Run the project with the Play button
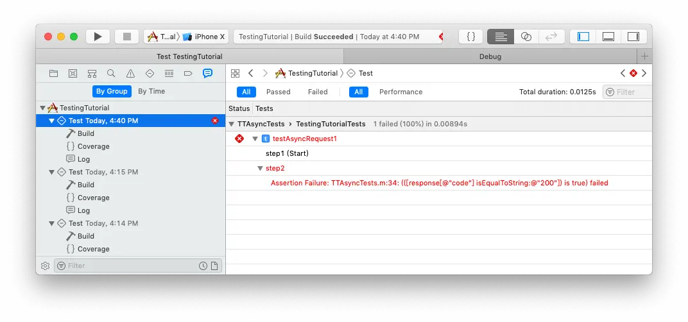Image resolution: width=688 pixels, height=322 pixels. 98,37
